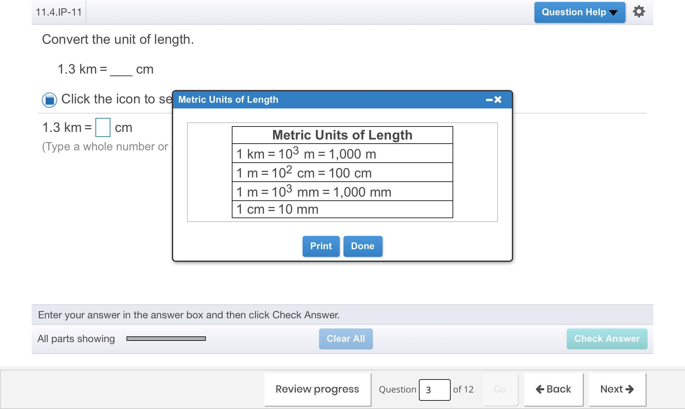Click the 1 cm = 10 mm table row
Image resolution: width=685 pixels, height=409 pixels.
(342, 209)
